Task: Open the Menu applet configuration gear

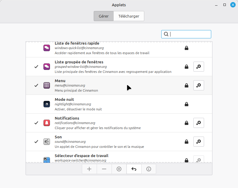Action: tap(199, 85)
